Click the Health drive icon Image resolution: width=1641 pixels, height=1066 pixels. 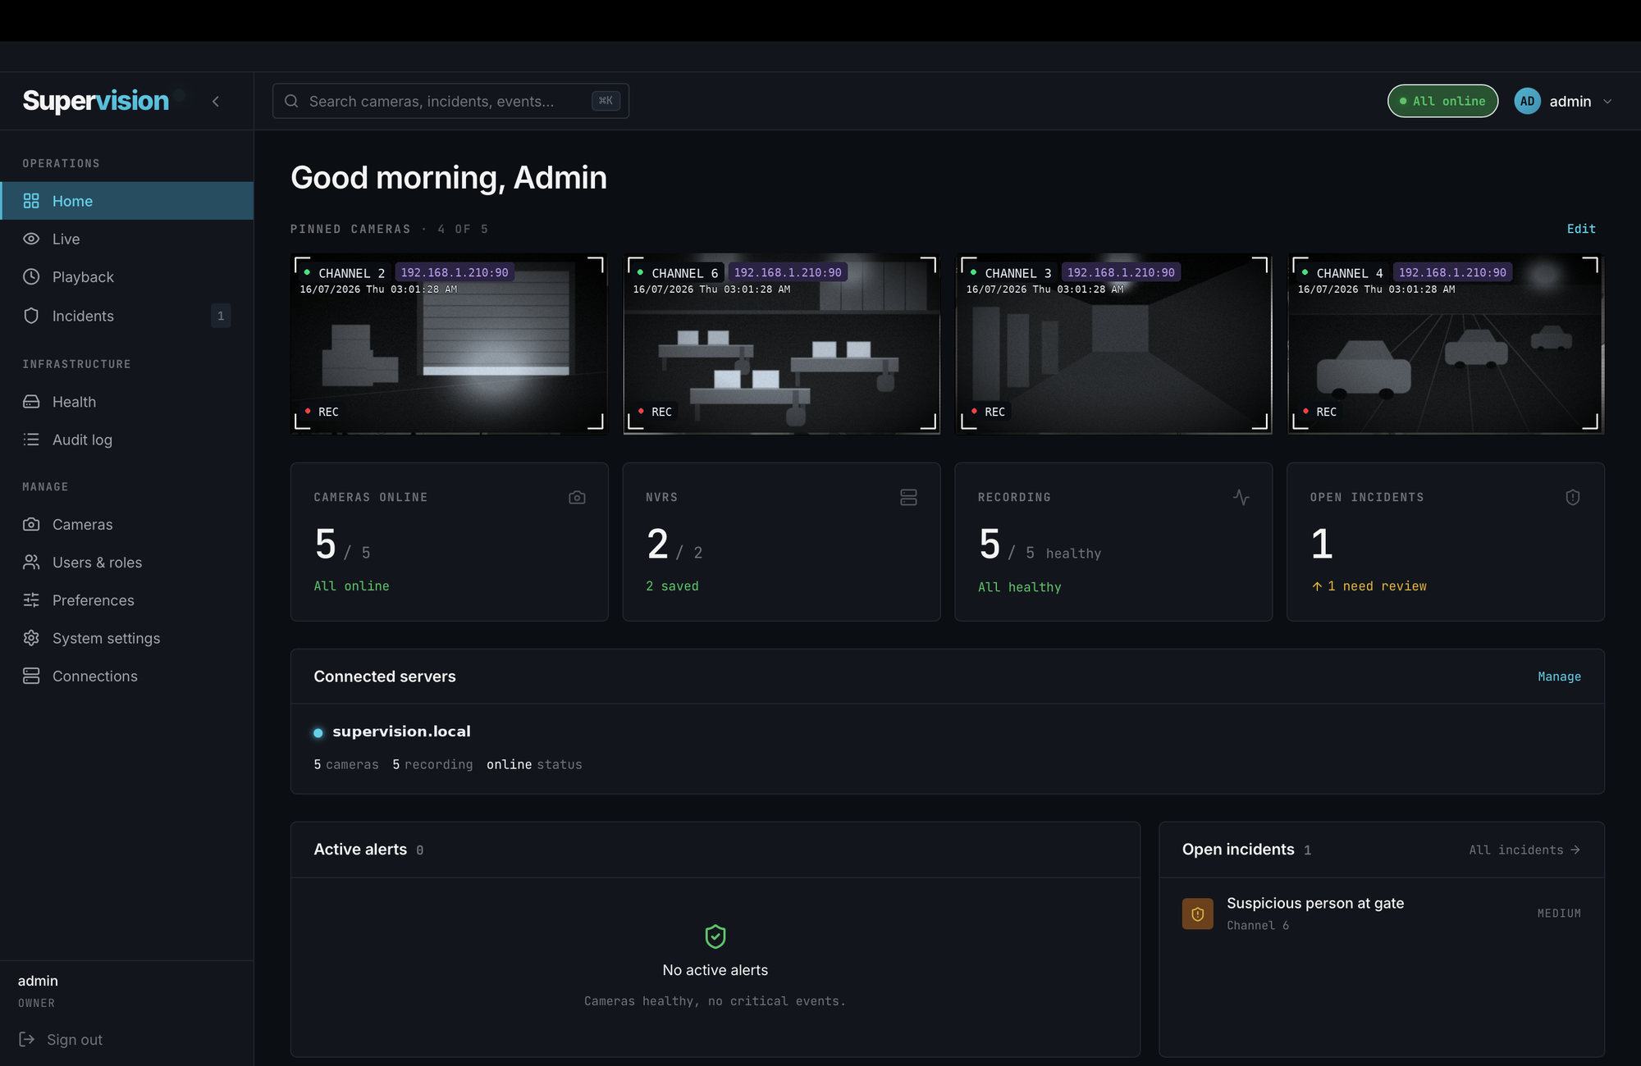31,402
